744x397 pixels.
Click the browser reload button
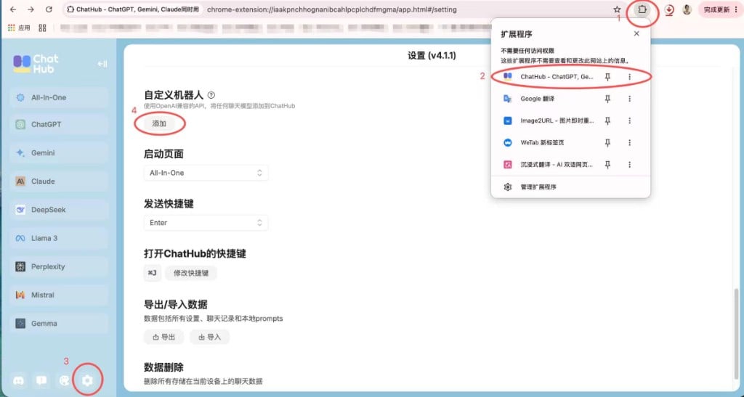(x=49, y=9)
